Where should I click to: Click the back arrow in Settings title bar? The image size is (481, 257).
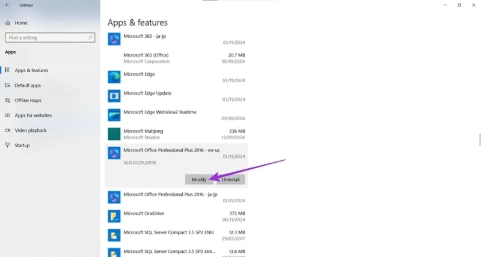(7, 5)
